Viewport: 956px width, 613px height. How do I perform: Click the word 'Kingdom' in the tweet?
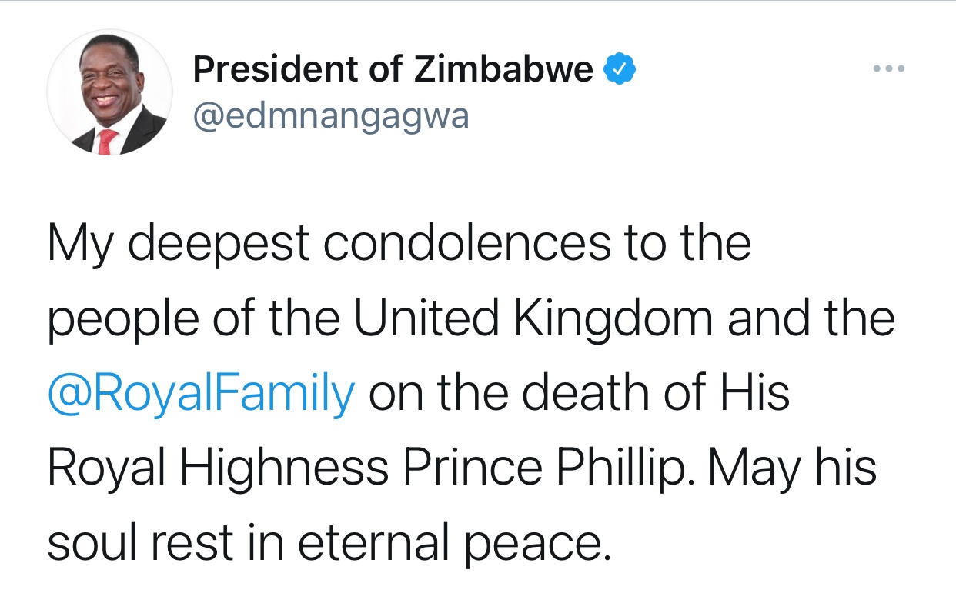(613, 318)
